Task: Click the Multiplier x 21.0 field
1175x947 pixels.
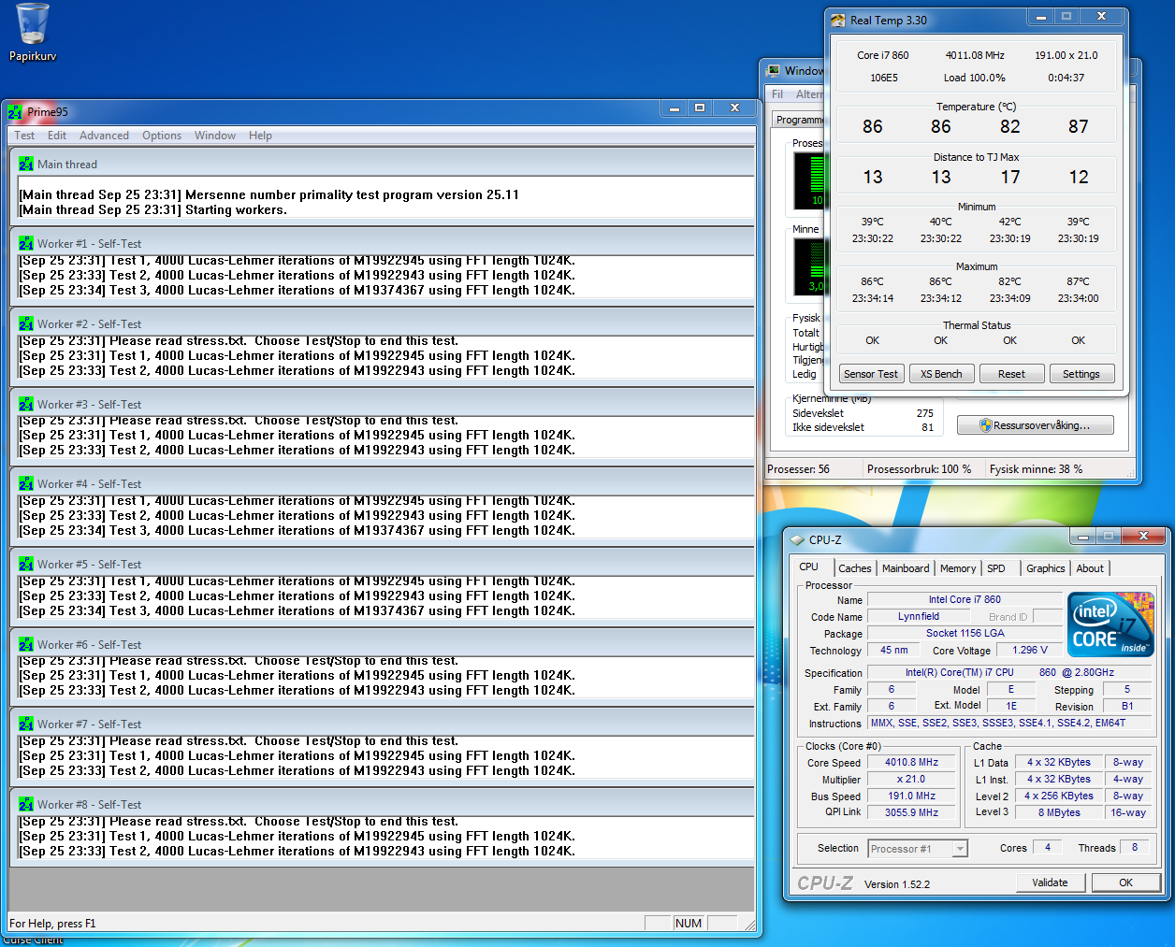Action: [x=911, y=779]
